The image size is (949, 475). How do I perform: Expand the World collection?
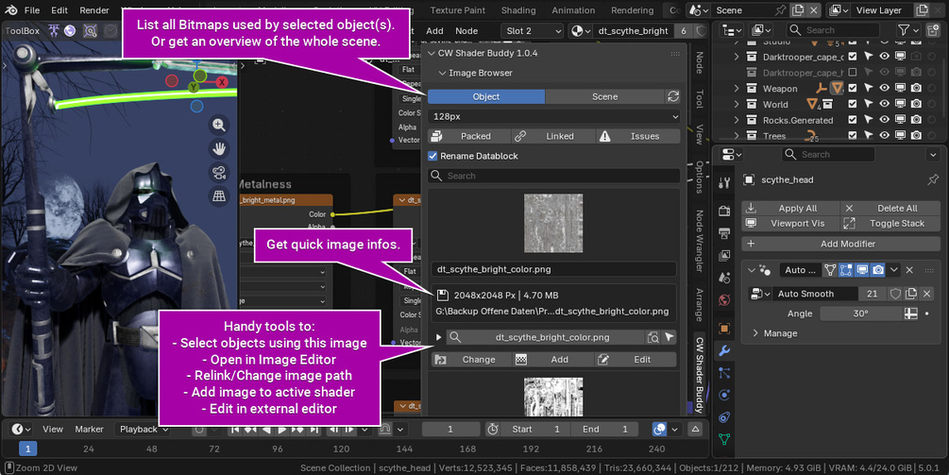[x=737, y=104]
